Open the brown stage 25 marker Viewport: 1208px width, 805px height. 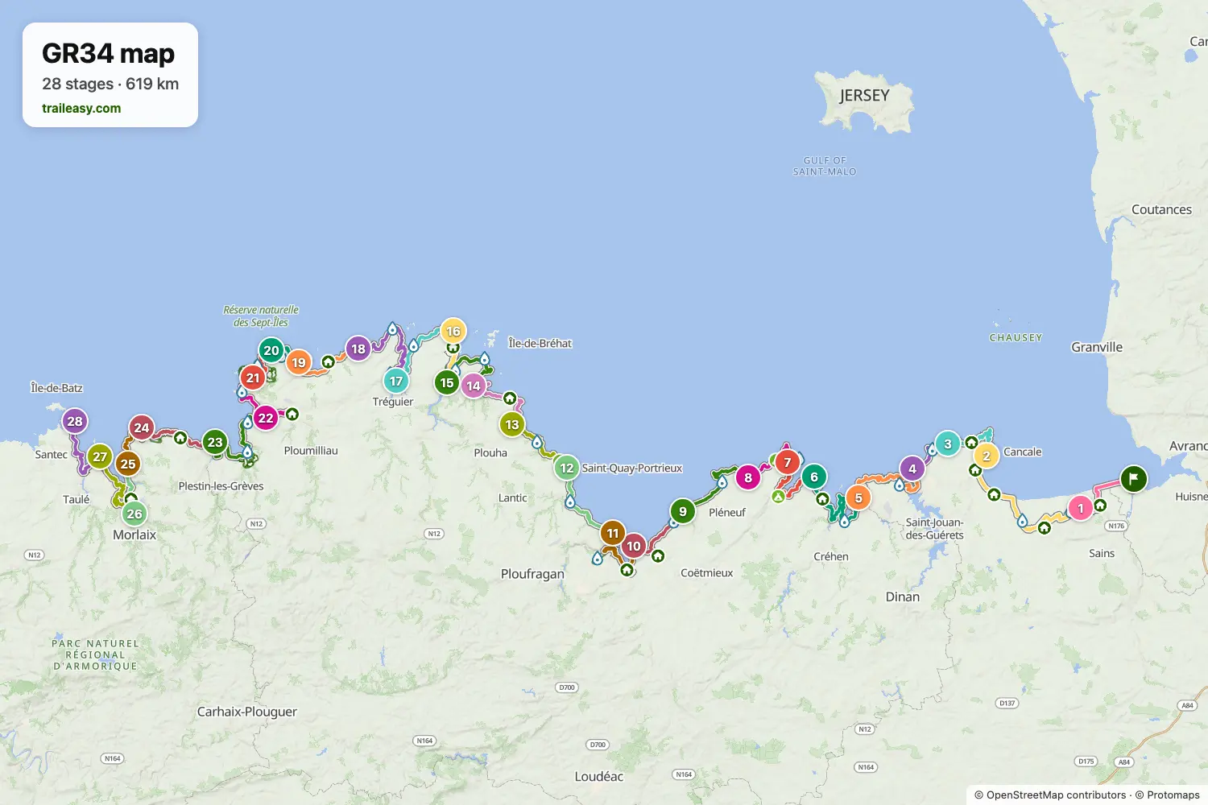tap(128, 464)
